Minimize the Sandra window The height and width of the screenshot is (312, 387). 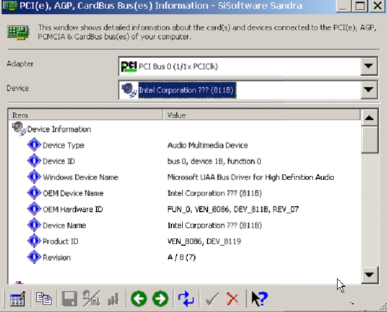pos(343,5)
